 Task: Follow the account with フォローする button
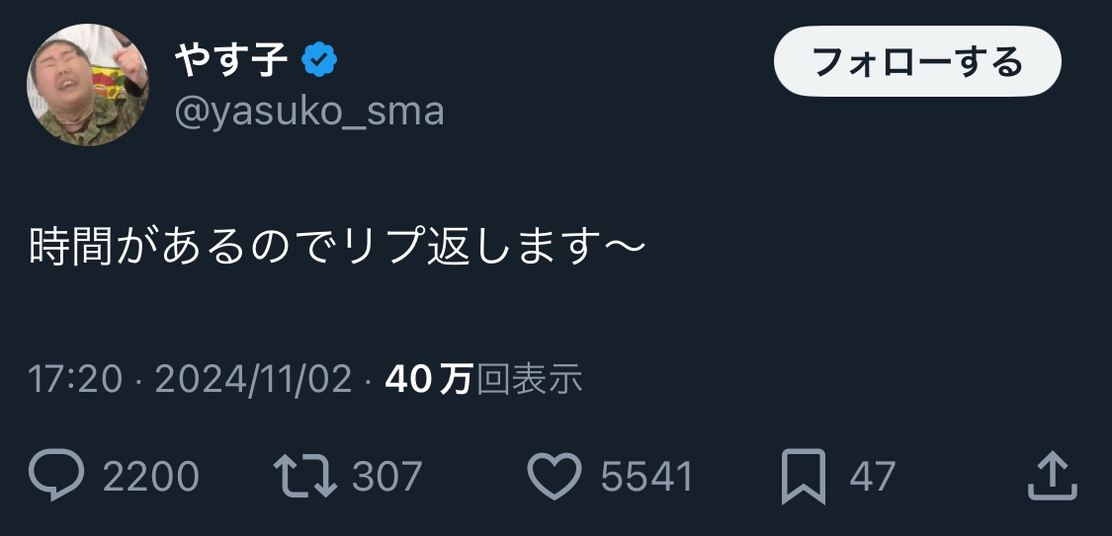(917, 61)
